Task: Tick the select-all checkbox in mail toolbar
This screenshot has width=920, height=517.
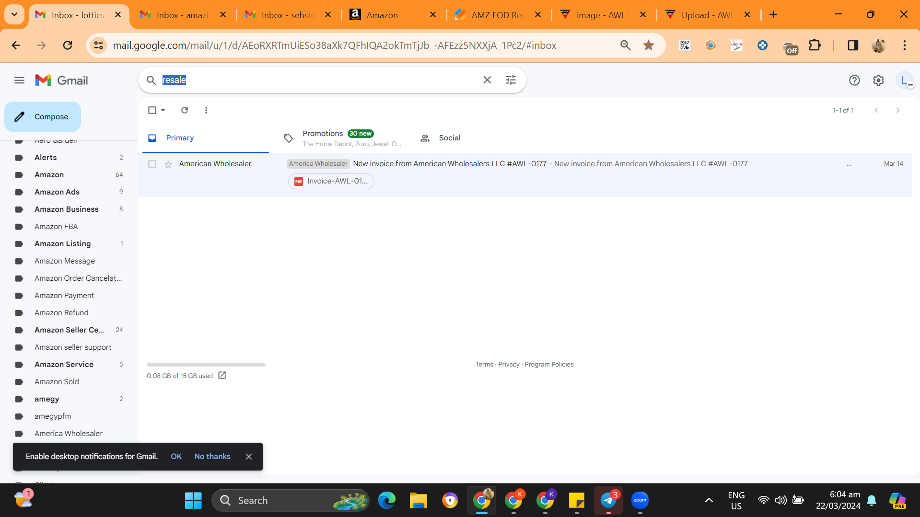Action: pos(152,110)
